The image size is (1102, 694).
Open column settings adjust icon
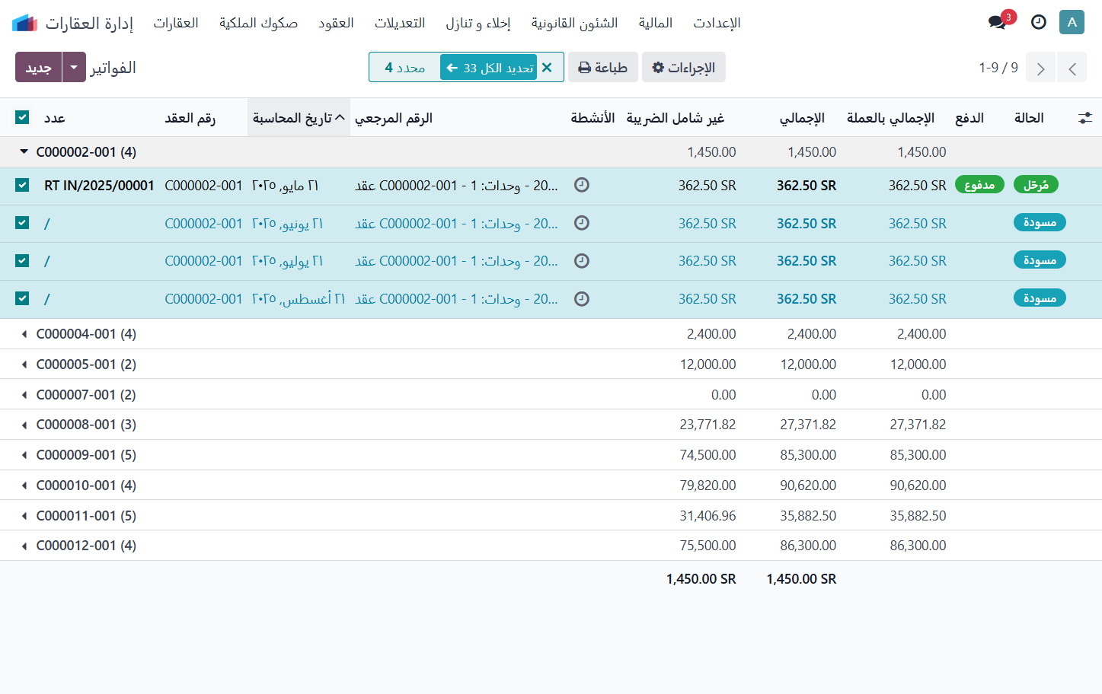coord(1085,118)
